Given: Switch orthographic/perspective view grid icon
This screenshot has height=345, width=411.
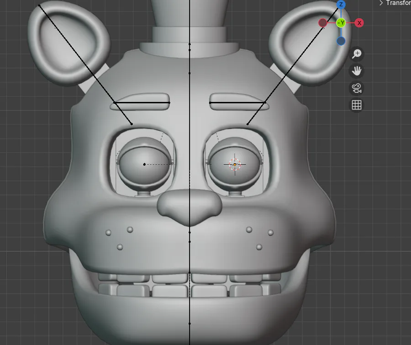Looking at the screenshot, I should click(x=357, y=105).
